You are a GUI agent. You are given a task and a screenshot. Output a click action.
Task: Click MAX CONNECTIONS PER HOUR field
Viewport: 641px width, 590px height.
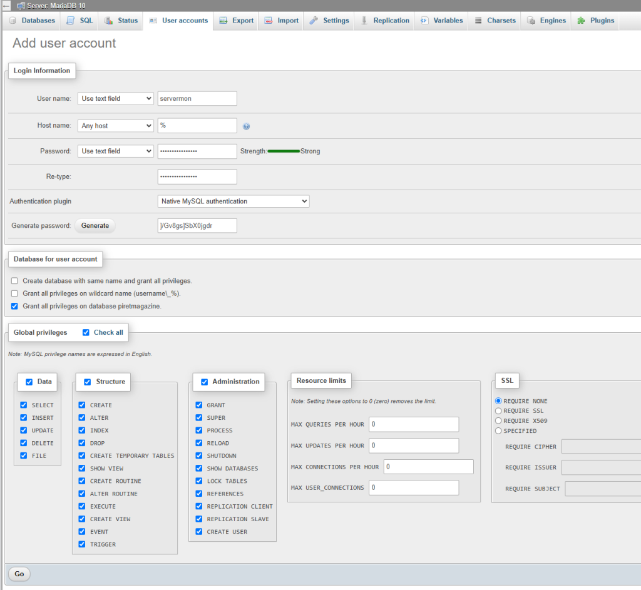pos(428,467)
